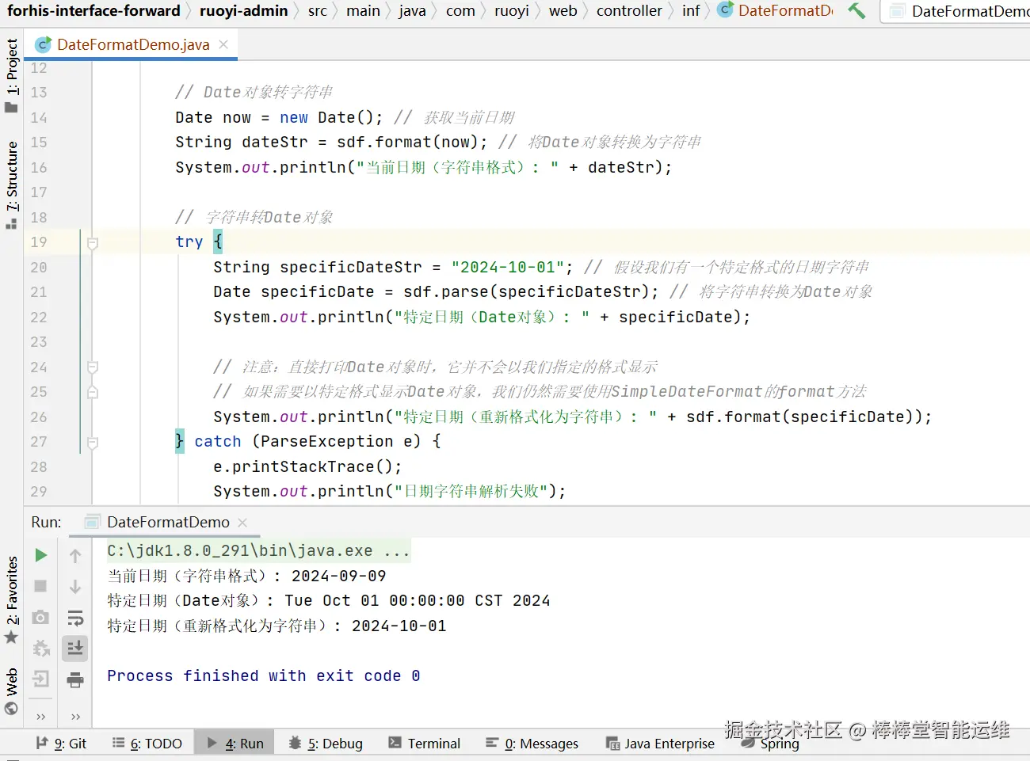Click the inf breadcrumb
Screen dimensions: 1030x761
(x=691, y=10)
